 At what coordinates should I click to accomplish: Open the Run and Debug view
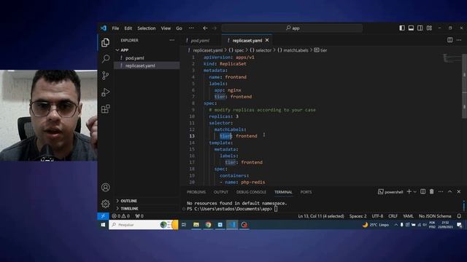[x=105, y=92]
